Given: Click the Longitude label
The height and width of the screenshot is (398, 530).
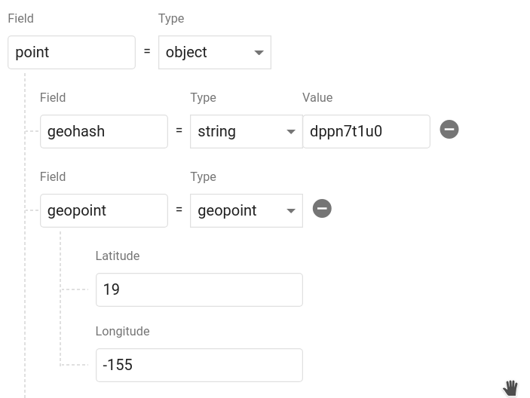Looking at the screenshot, I should (x=122, y=331).
